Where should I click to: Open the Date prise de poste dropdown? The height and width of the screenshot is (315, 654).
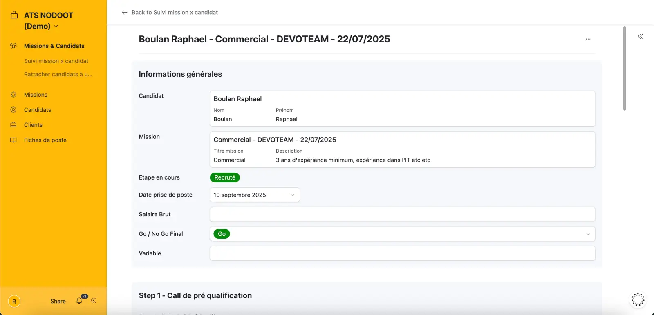coord(255,195)
